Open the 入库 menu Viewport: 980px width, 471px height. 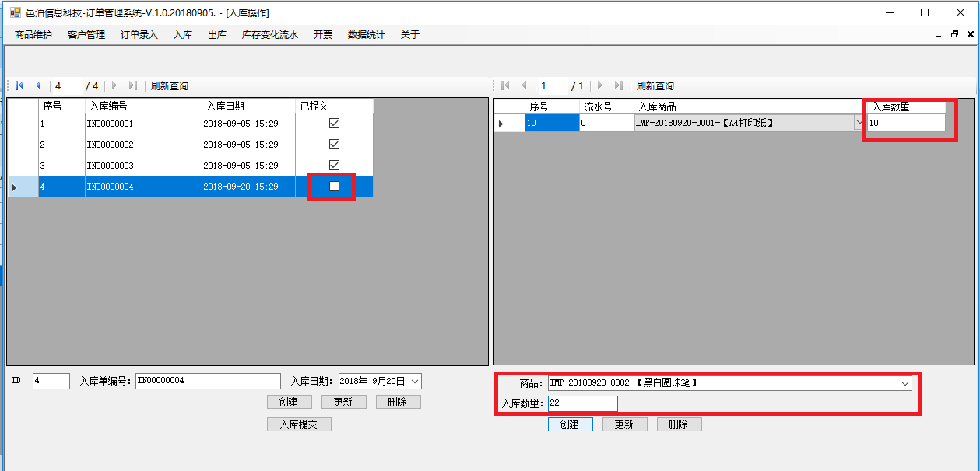pos(183,34)
